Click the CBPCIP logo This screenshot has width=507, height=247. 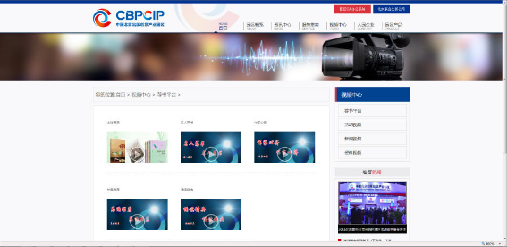click(x=128, y=18)
